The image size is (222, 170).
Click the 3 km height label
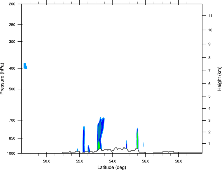tap(209, 120)
